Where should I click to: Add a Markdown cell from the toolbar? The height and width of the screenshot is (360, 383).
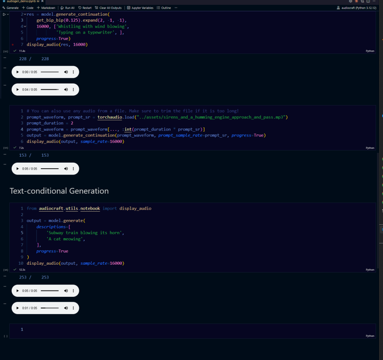pyautogui.click(x=46, y=8)
